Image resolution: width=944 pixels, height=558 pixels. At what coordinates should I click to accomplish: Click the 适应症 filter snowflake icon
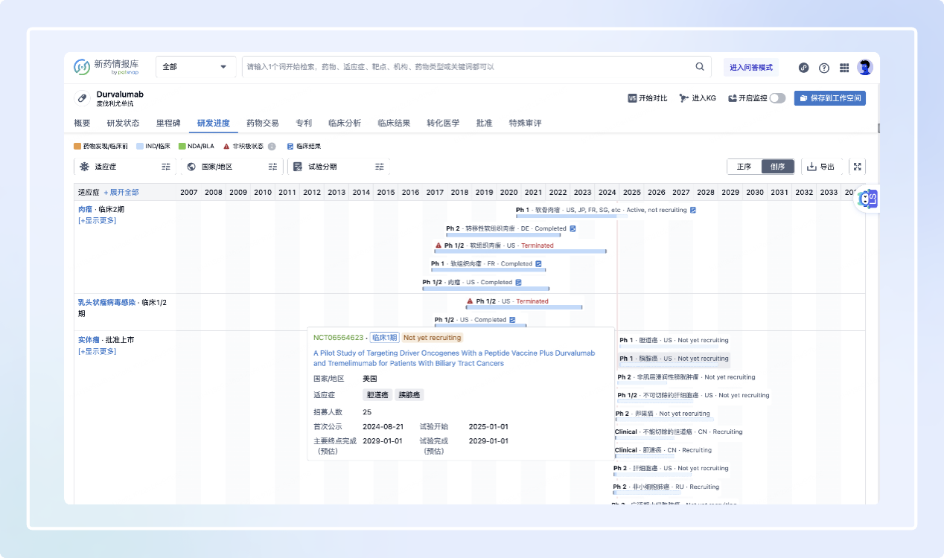[x=85, y=167]
